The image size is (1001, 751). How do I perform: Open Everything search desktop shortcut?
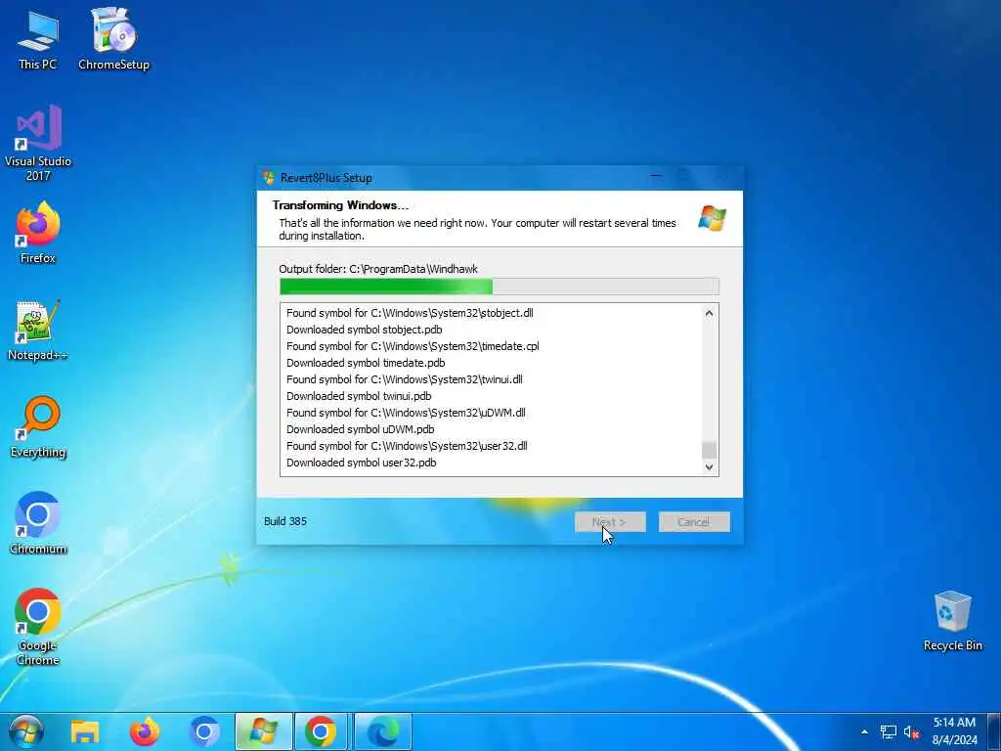coord(38,427)
